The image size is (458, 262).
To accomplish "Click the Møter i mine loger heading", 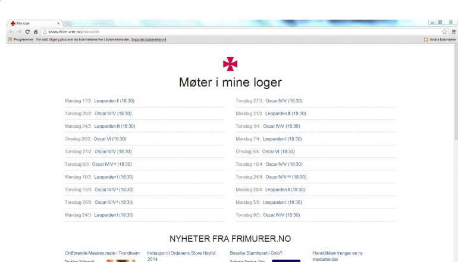I will point(230,82).
